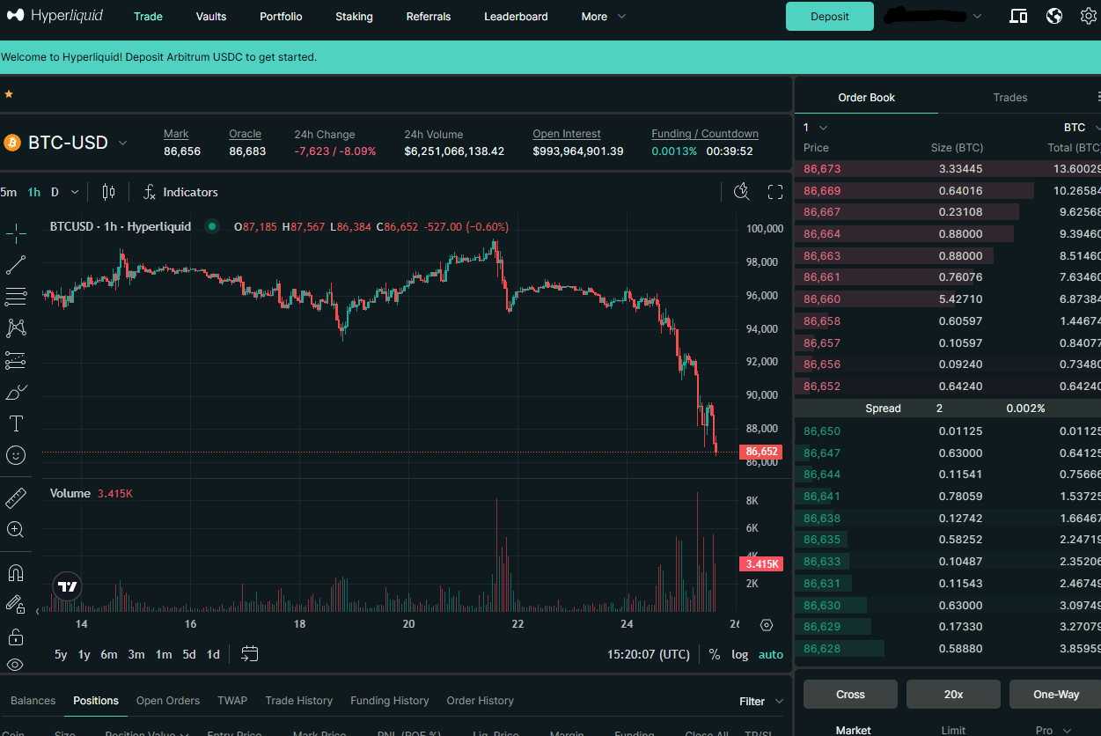Image resolution: width=1101 pixels, height=736 pixels.
Task: Open chart quick search settings icon
Action: tap(742, 192)
